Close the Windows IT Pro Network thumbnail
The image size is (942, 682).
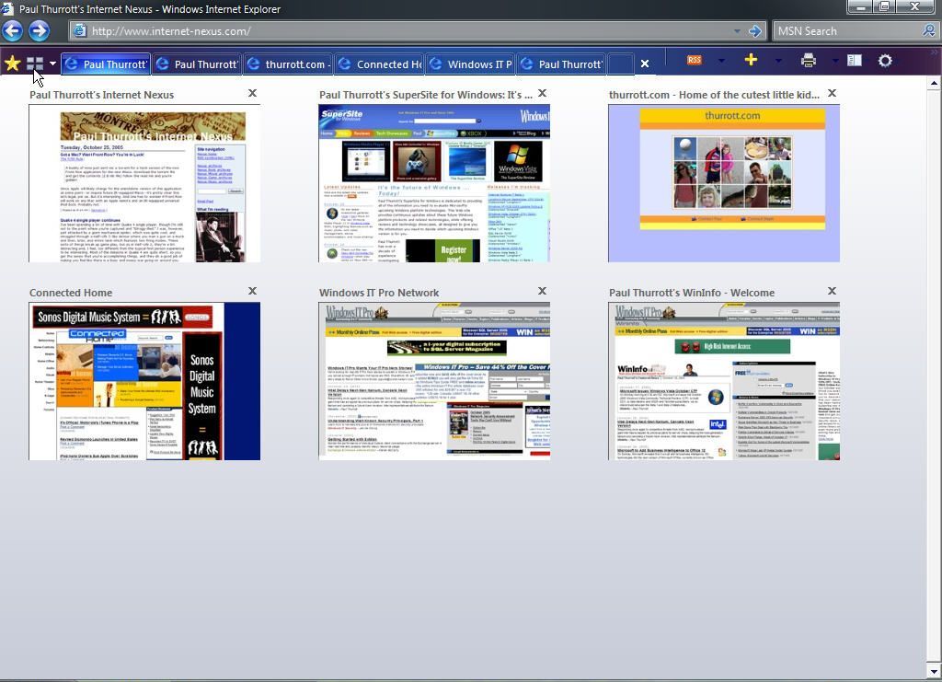click(542, 291)
